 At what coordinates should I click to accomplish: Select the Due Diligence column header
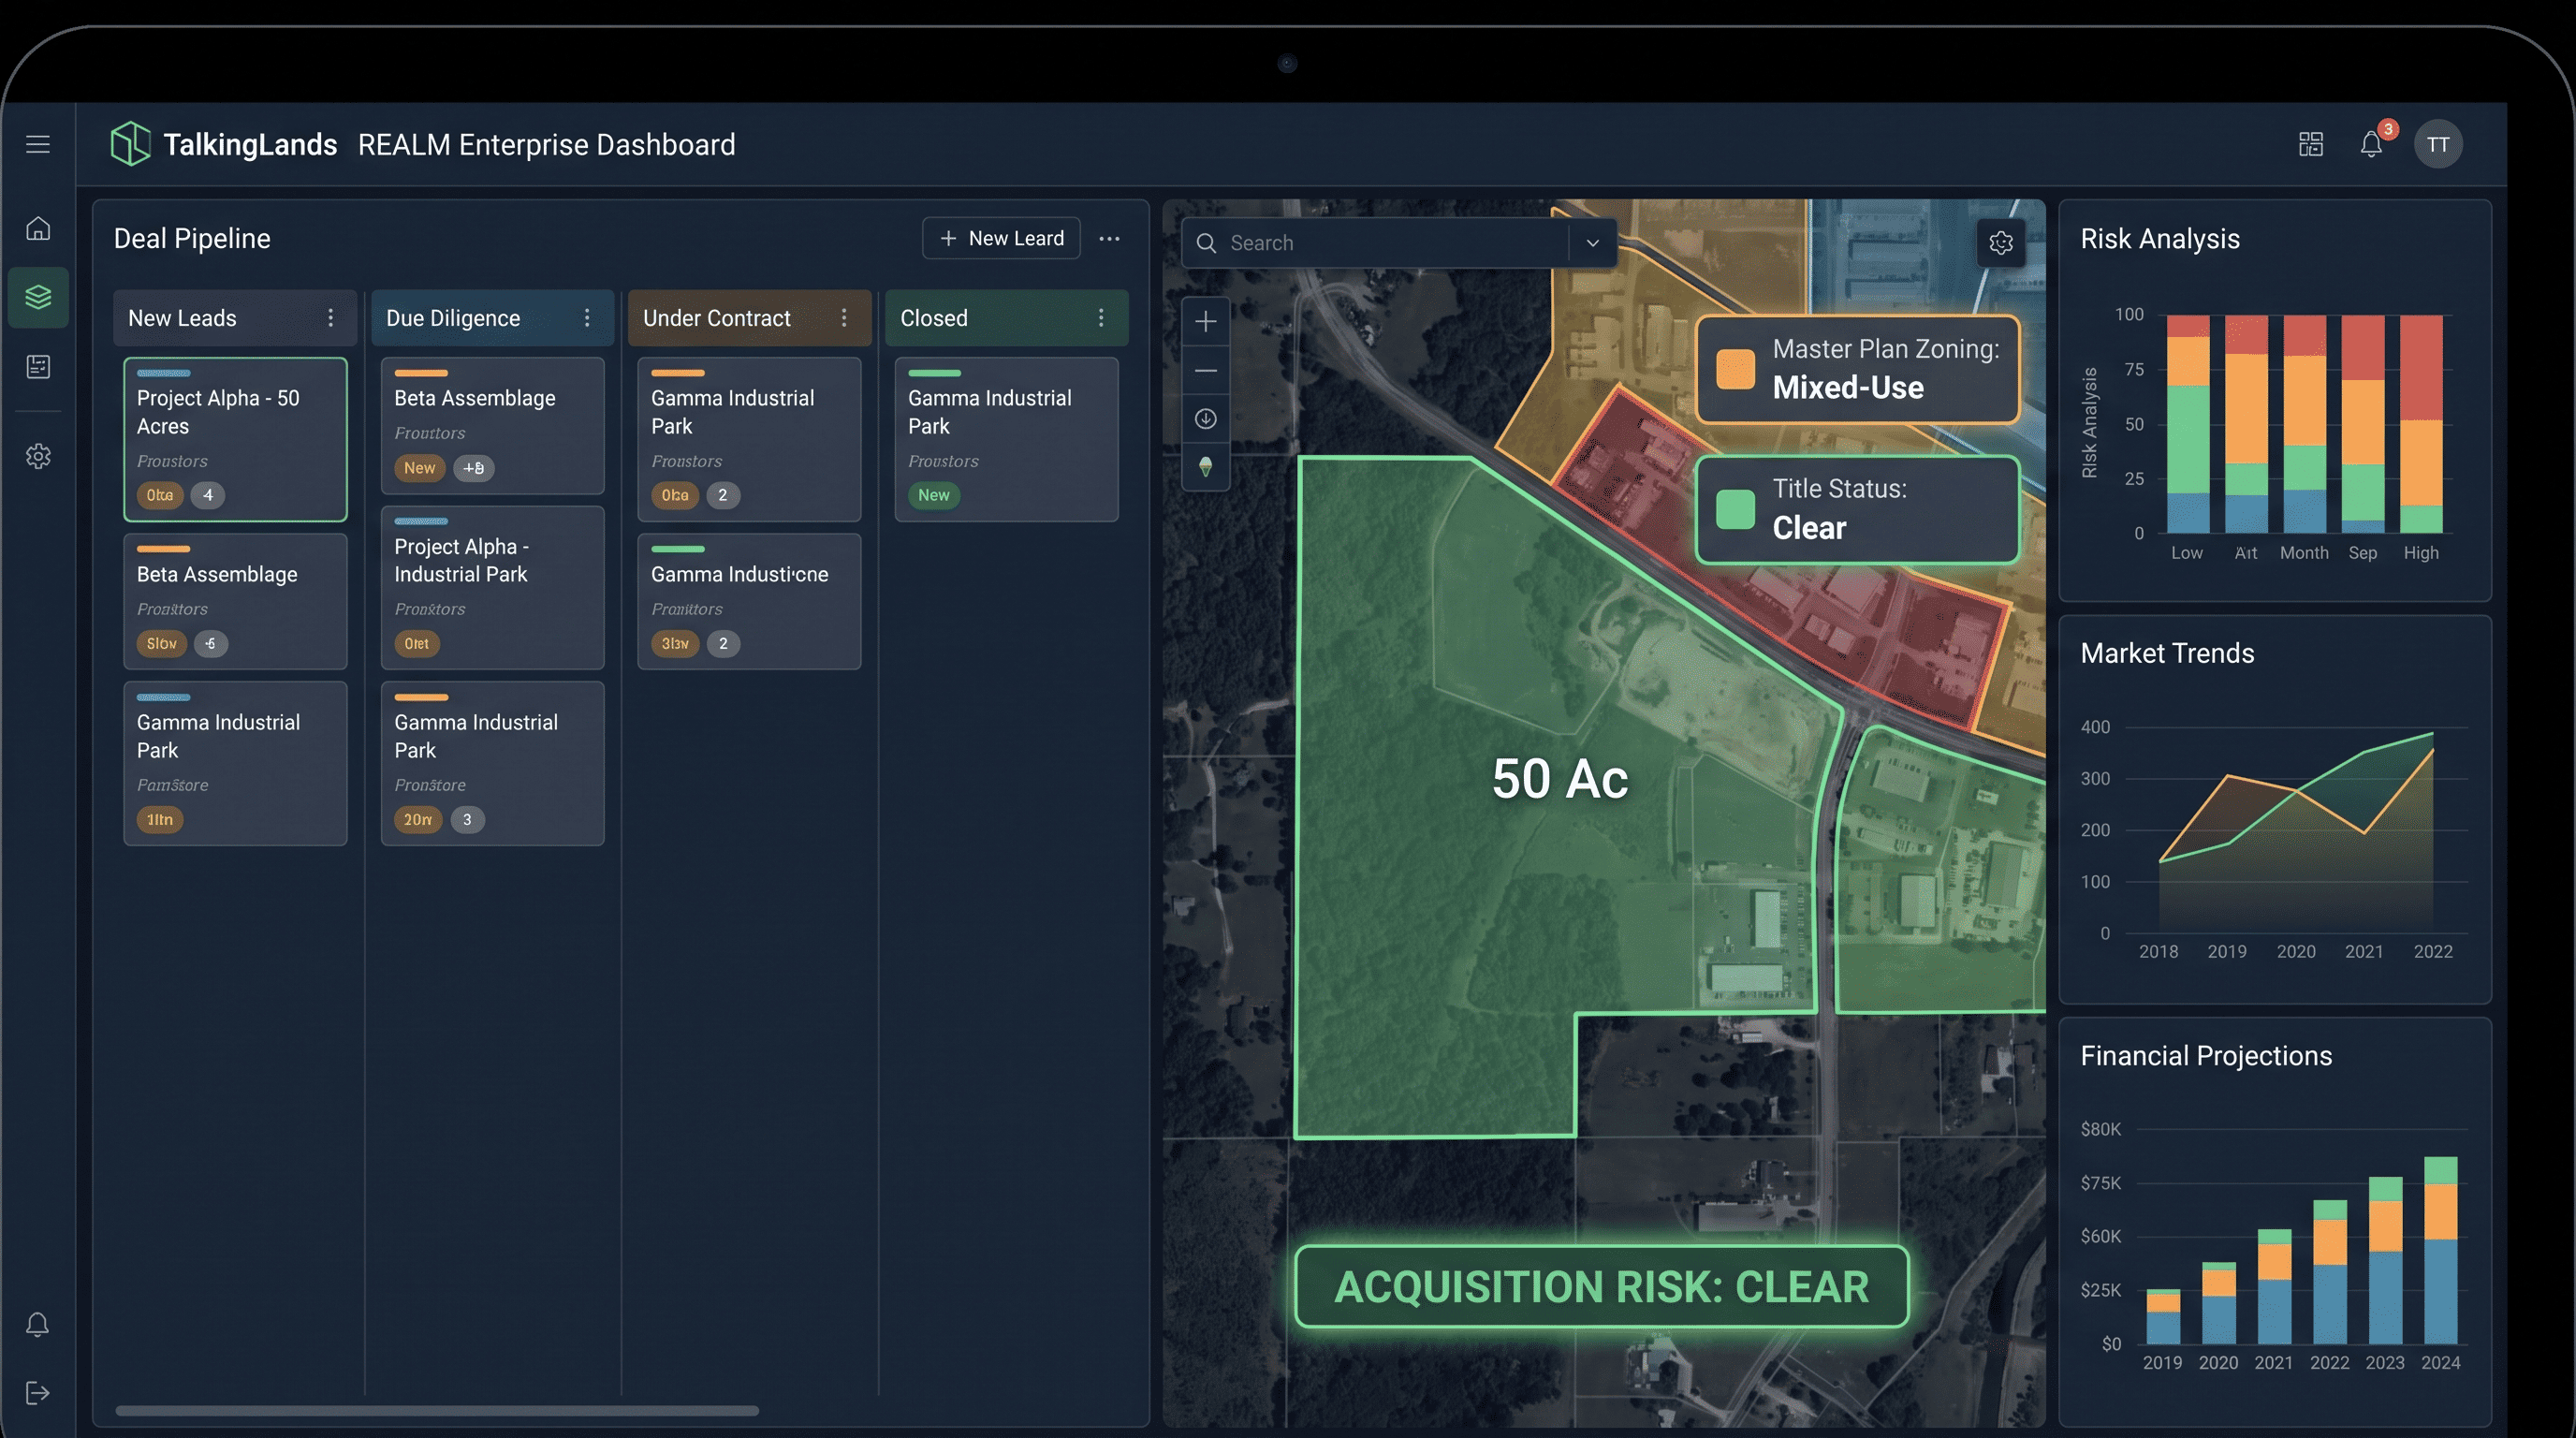point(492,318)
